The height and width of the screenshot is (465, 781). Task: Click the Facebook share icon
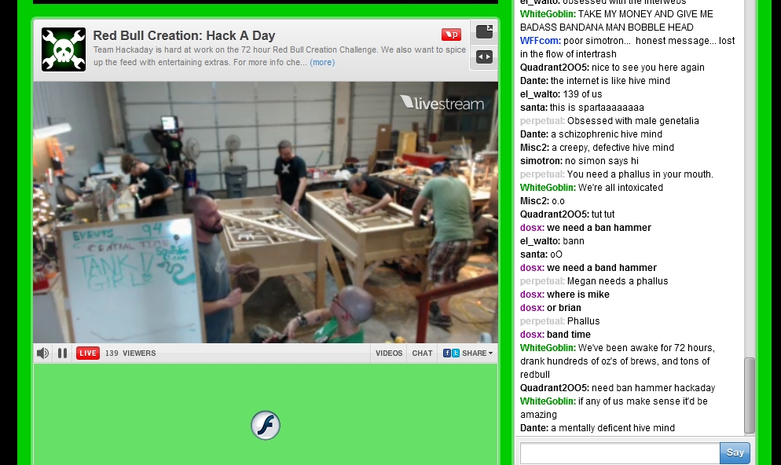447,353
